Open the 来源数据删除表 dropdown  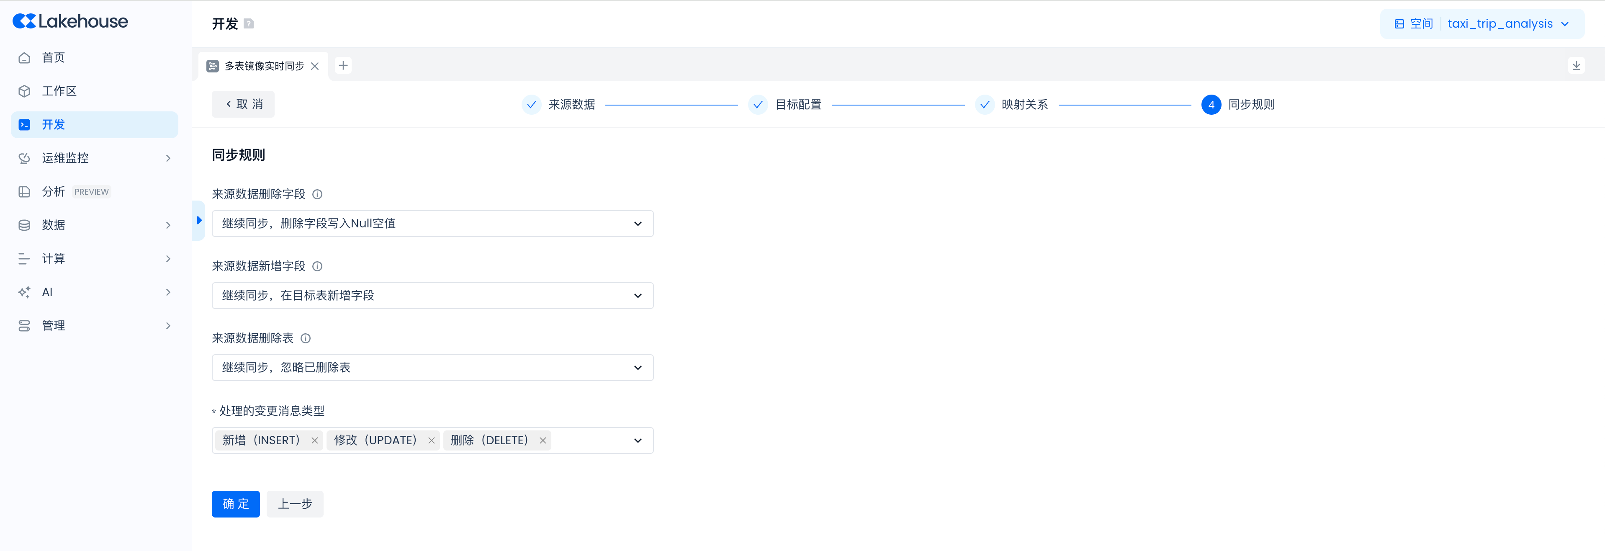coord(432,368)
